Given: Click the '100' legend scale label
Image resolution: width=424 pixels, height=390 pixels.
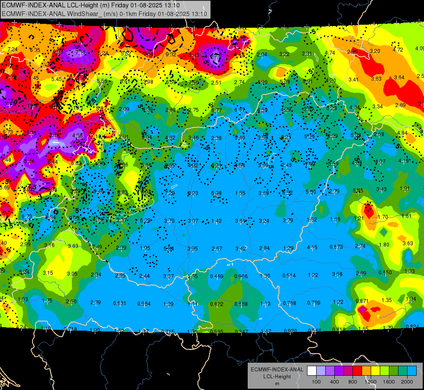Looking at the screenshot, I should (316, 382).
